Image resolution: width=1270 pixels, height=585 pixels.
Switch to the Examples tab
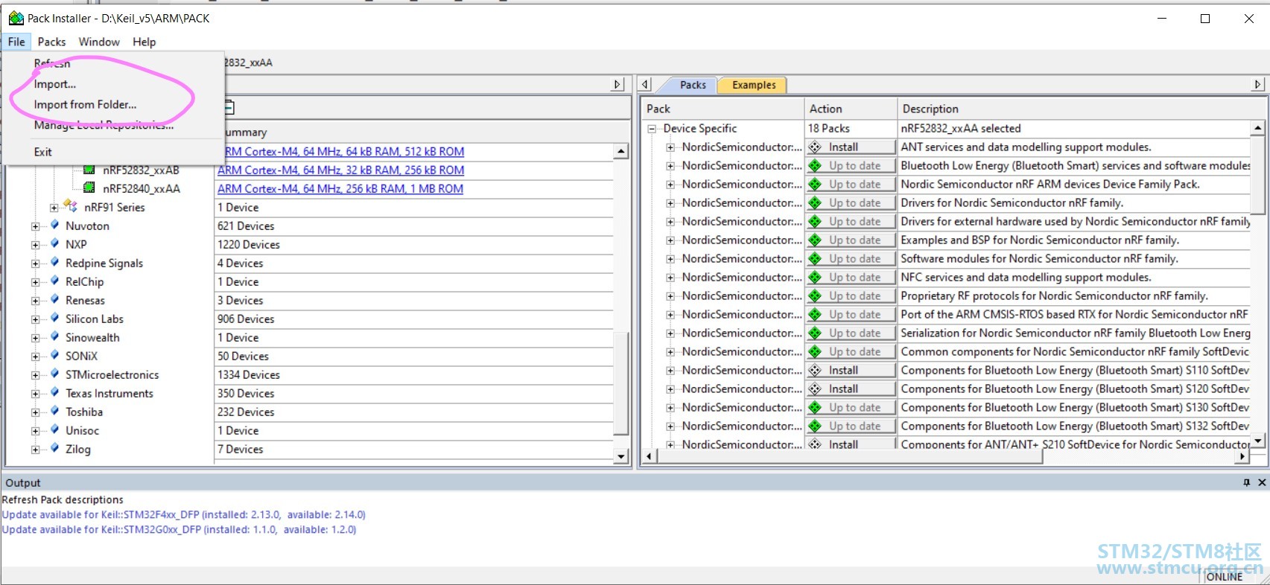[x=753, y=85]
